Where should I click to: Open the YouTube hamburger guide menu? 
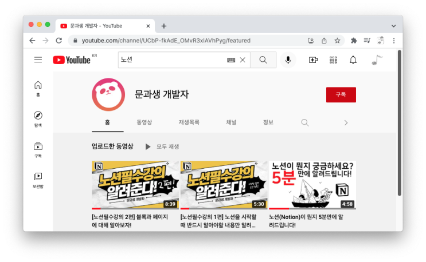click(38, 59)
